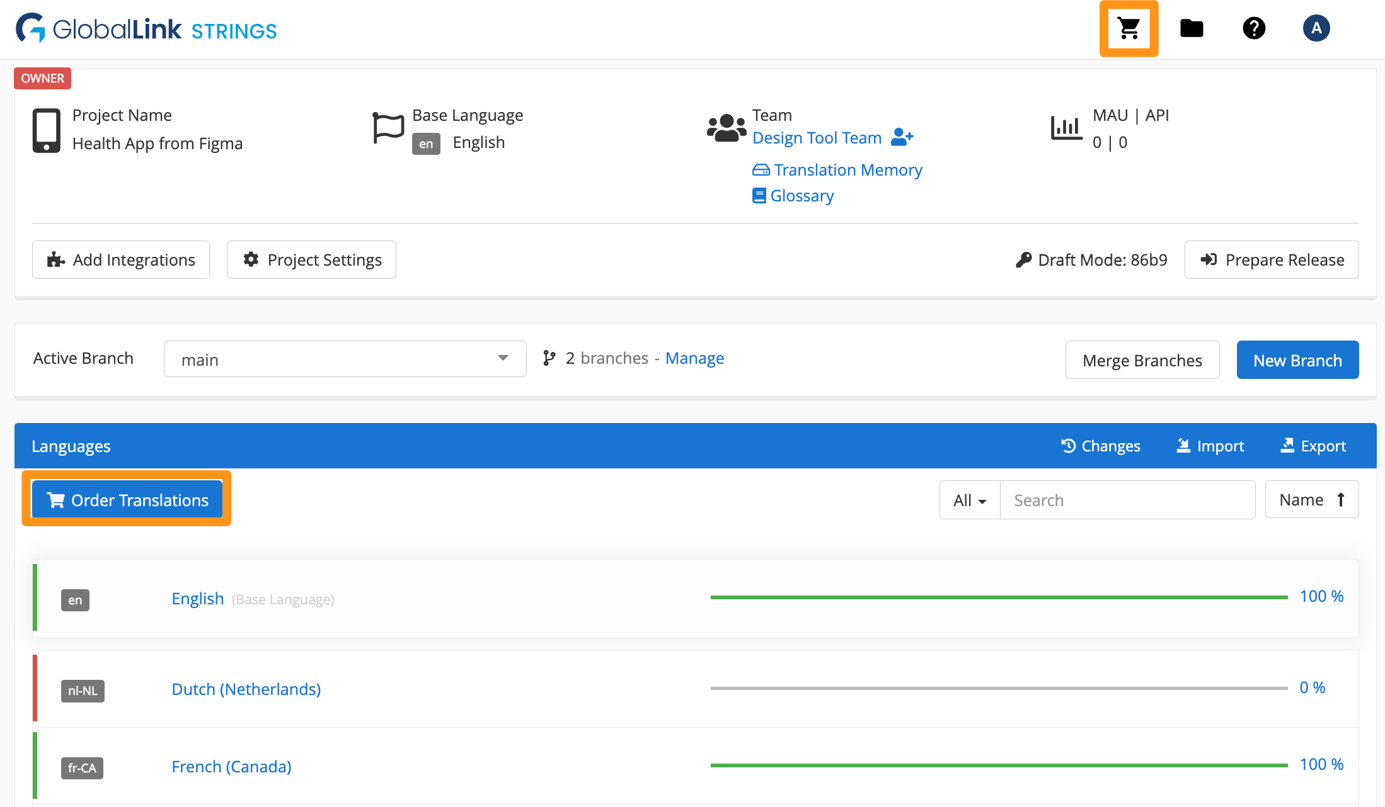This screenshot has height=807, width=1385.
Task: Click French (Canada) 100 % progress bar
Action: tap(999, 765)
